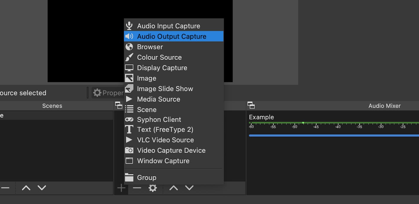Click the black preview canvas
Viewport: 419px width, 204px height.
point(86,41)
